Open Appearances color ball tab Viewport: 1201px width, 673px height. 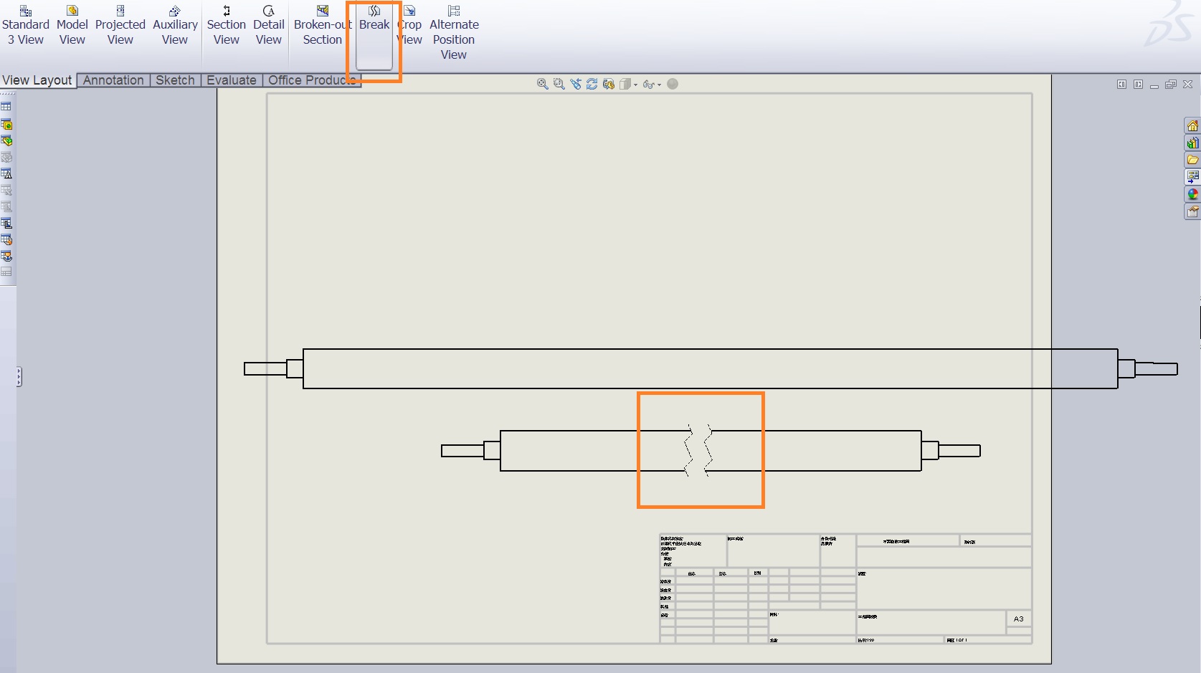pyautogui.click(x=1192, y=194)
